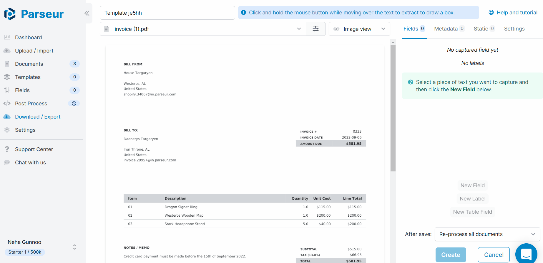The height and width of the screenshot is (263, 543).
Task: Click the sidebar Settings gear icon
Action: coord(7,130)
